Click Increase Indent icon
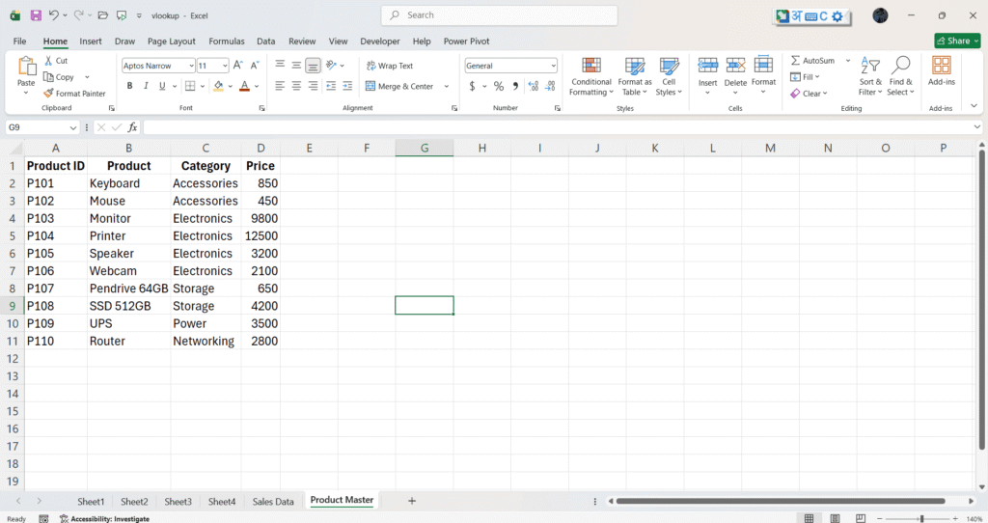The image size is (988, 523). pos(347,86)
